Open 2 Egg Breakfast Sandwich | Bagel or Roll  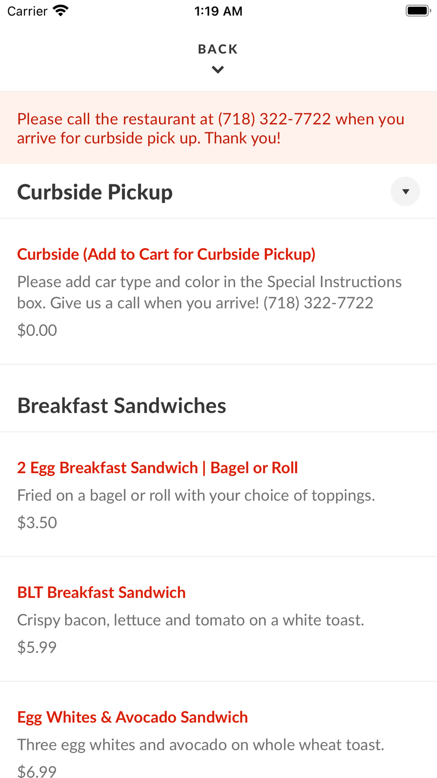click(157, 468)
